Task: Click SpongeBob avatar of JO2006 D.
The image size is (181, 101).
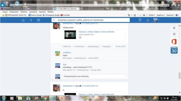Action: pyautogui.click(x=58, y=54)
